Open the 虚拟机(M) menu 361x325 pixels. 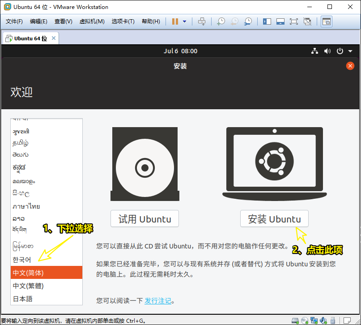(92, 21)
